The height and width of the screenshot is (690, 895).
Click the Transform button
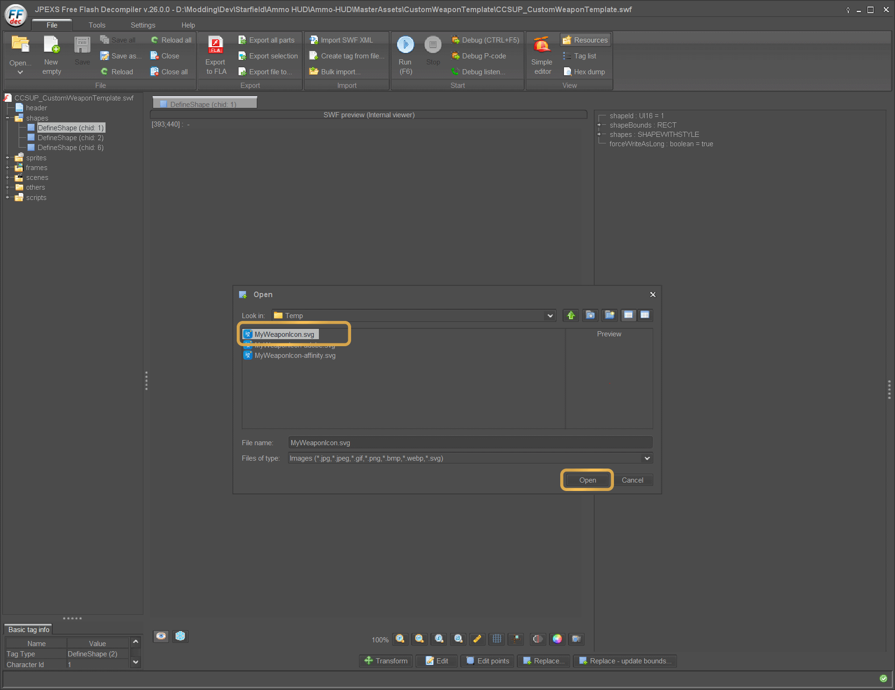tap(386, 661)
